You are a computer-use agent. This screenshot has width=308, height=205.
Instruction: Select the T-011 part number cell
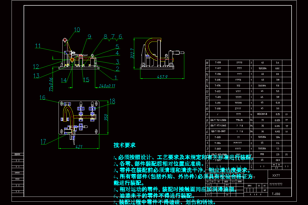pos(217,103)
